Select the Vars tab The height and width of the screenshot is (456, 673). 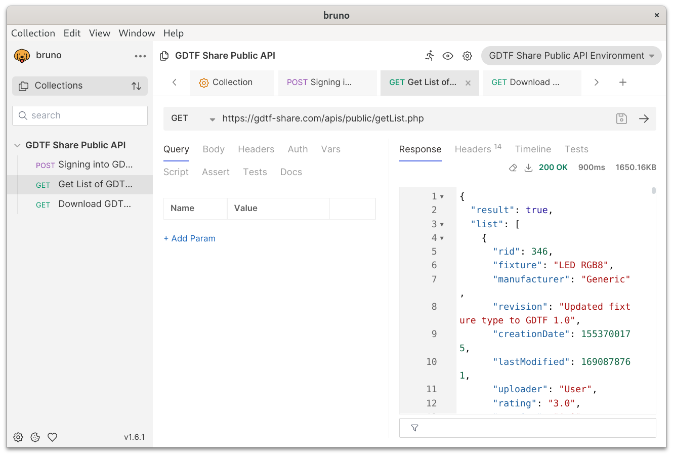pyautogui.click(x=330, y=149)
